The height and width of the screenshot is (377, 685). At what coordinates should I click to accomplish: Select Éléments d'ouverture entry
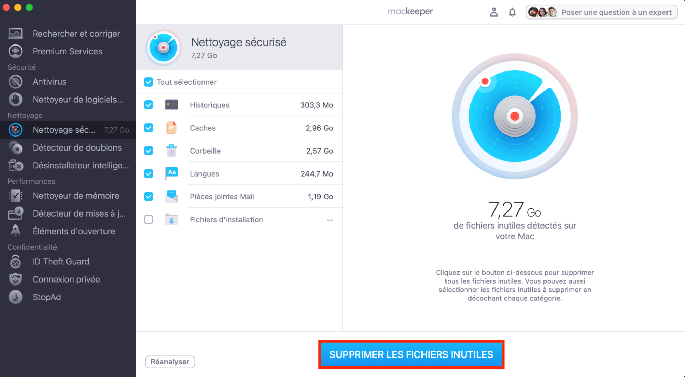[68, 231]
